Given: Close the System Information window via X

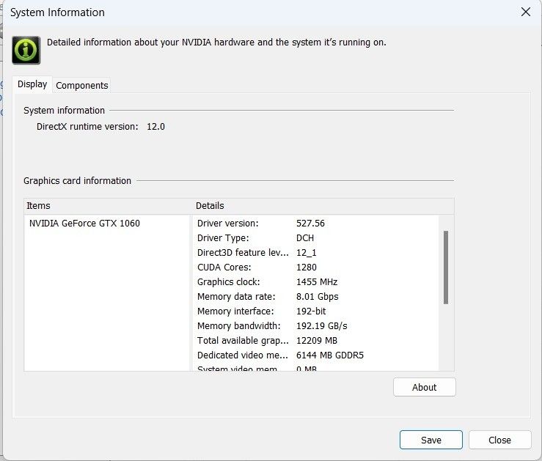Looking at the screenshot, I should click(525, 12).
